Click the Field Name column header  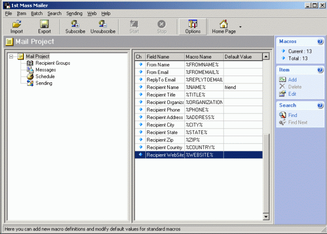[x=165, y=57]
